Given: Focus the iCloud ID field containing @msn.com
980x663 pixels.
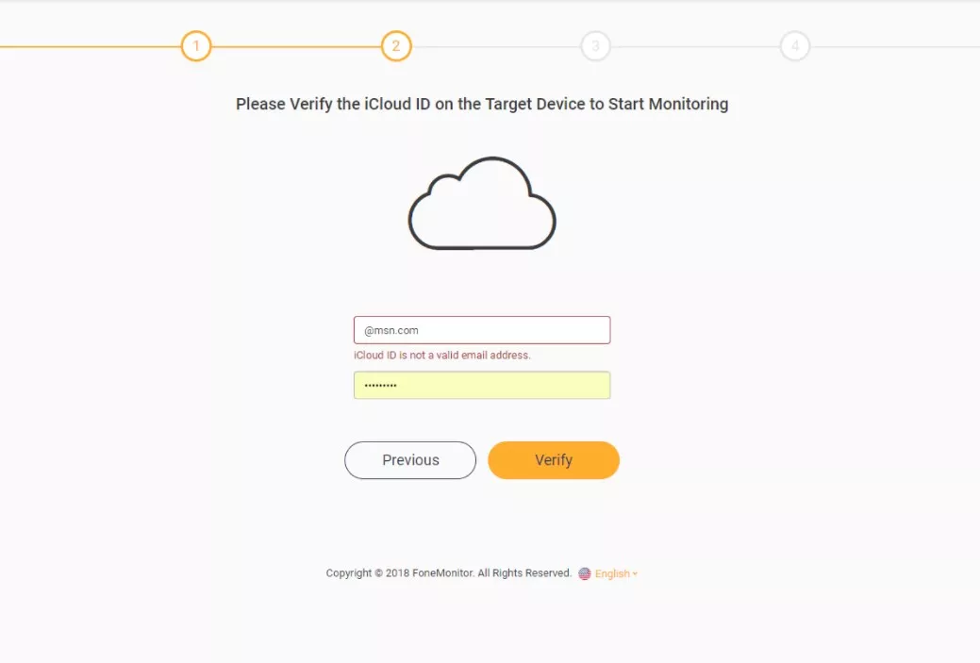Looking at the screenshot, I should (x=482, y=330).
